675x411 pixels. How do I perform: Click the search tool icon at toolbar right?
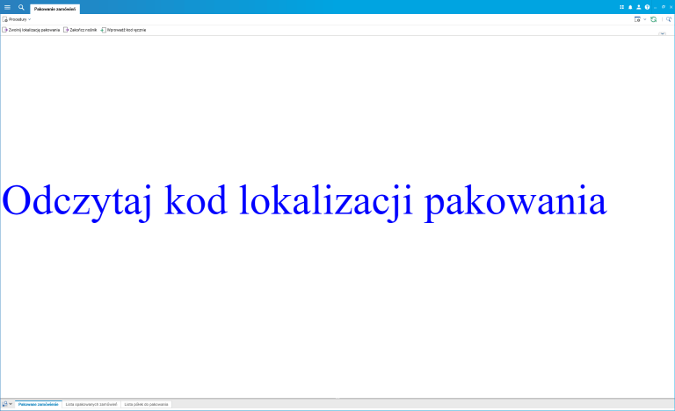click(669, 19)
